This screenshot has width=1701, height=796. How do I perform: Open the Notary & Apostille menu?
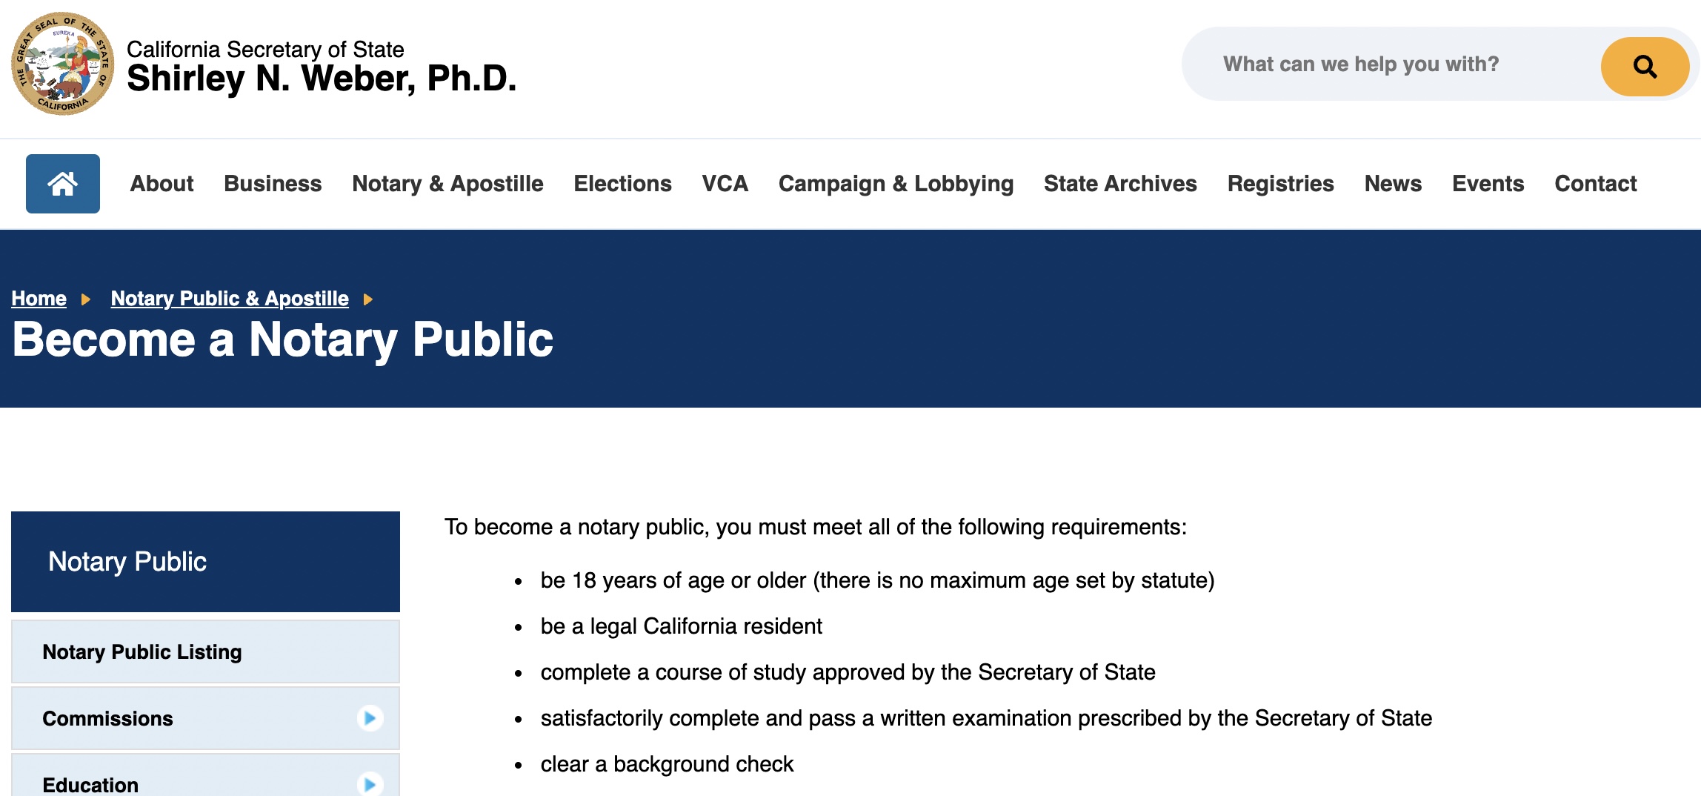click(x=447, y=184)
